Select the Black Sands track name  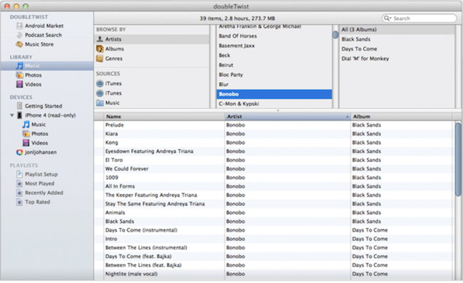tap(120, 221)
